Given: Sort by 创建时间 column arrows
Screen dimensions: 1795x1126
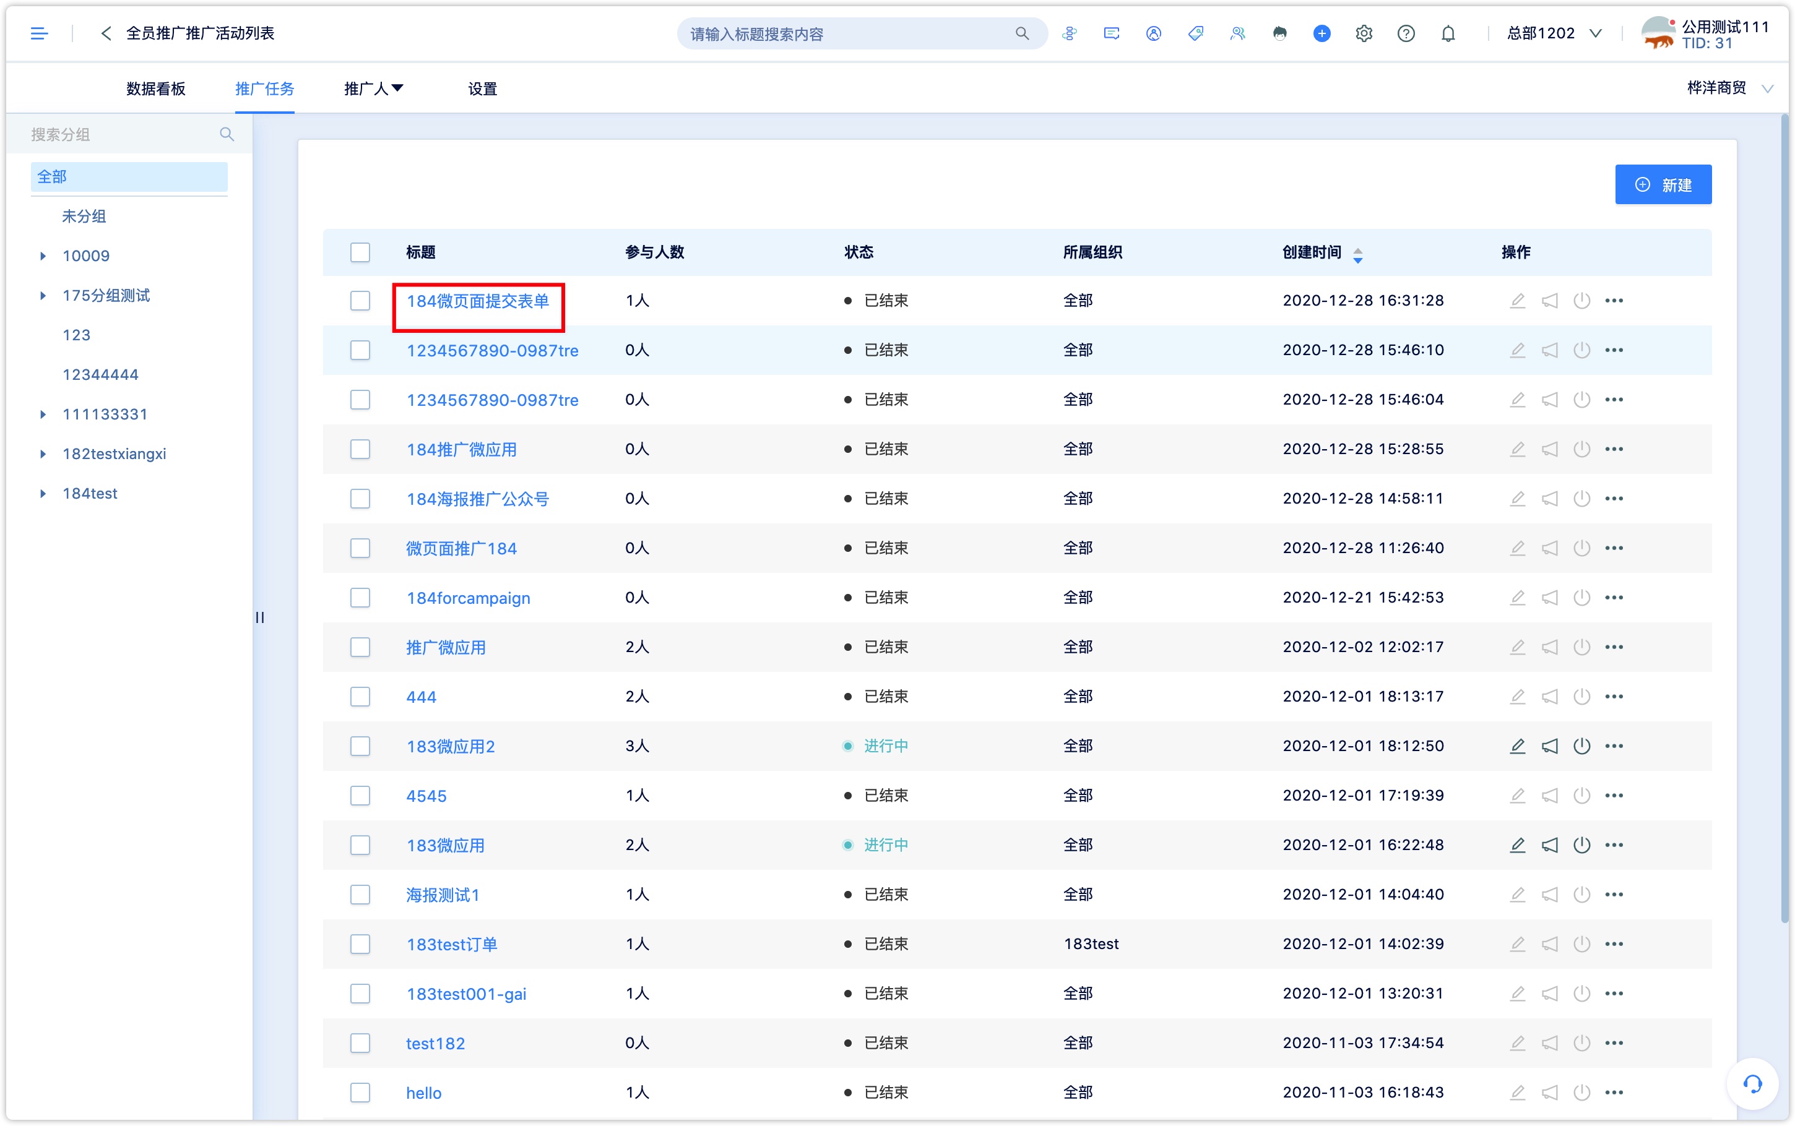Looking at the screenshot, I should [1358, 255].
